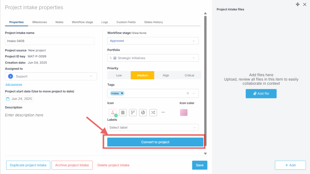Click the Add assignee link
The height and width of the screenshot is (174, 310).
14,85
